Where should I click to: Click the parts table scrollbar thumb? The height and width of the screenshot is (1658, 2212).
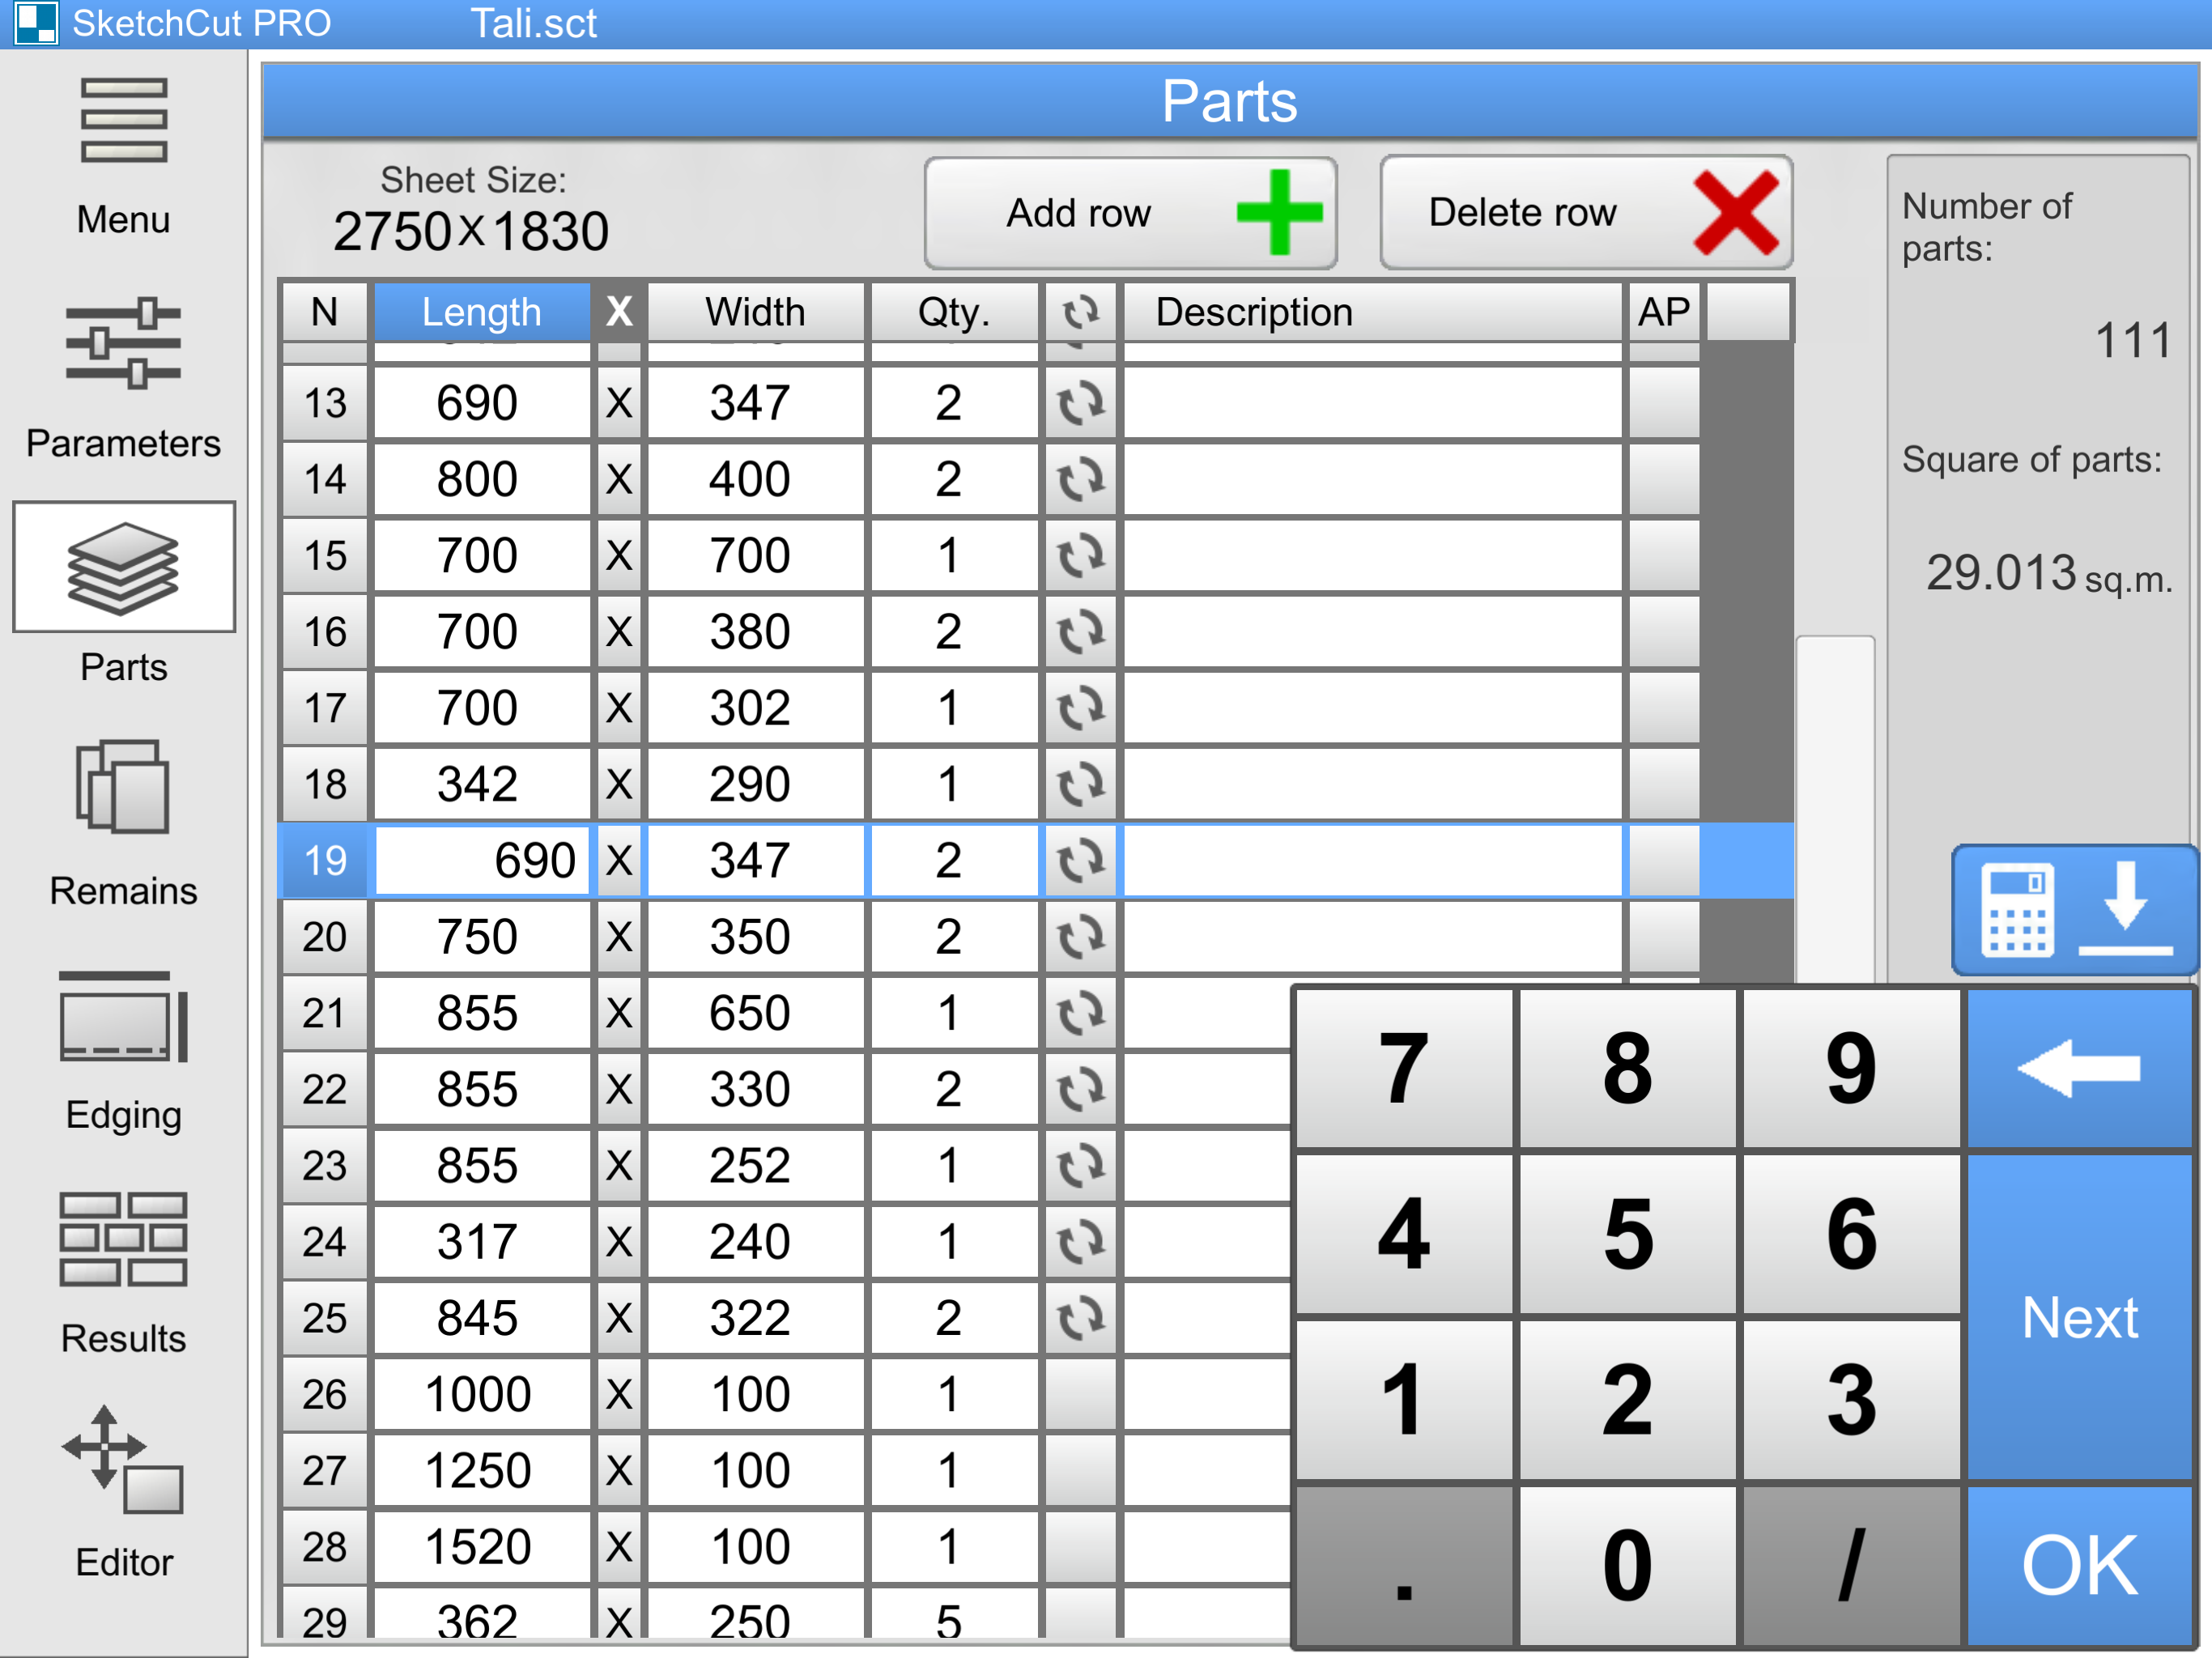1835,809
